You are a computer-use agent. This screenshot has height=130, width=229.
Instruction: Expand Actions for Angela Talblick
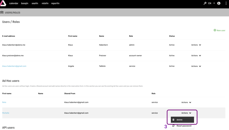[x=196, y=66]
